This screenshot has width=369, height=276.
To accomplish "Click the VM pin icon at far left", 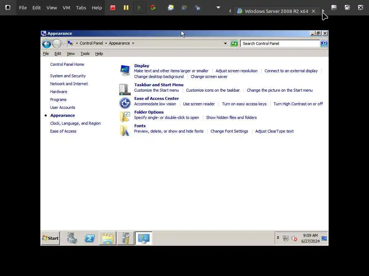I will [8, 8].
